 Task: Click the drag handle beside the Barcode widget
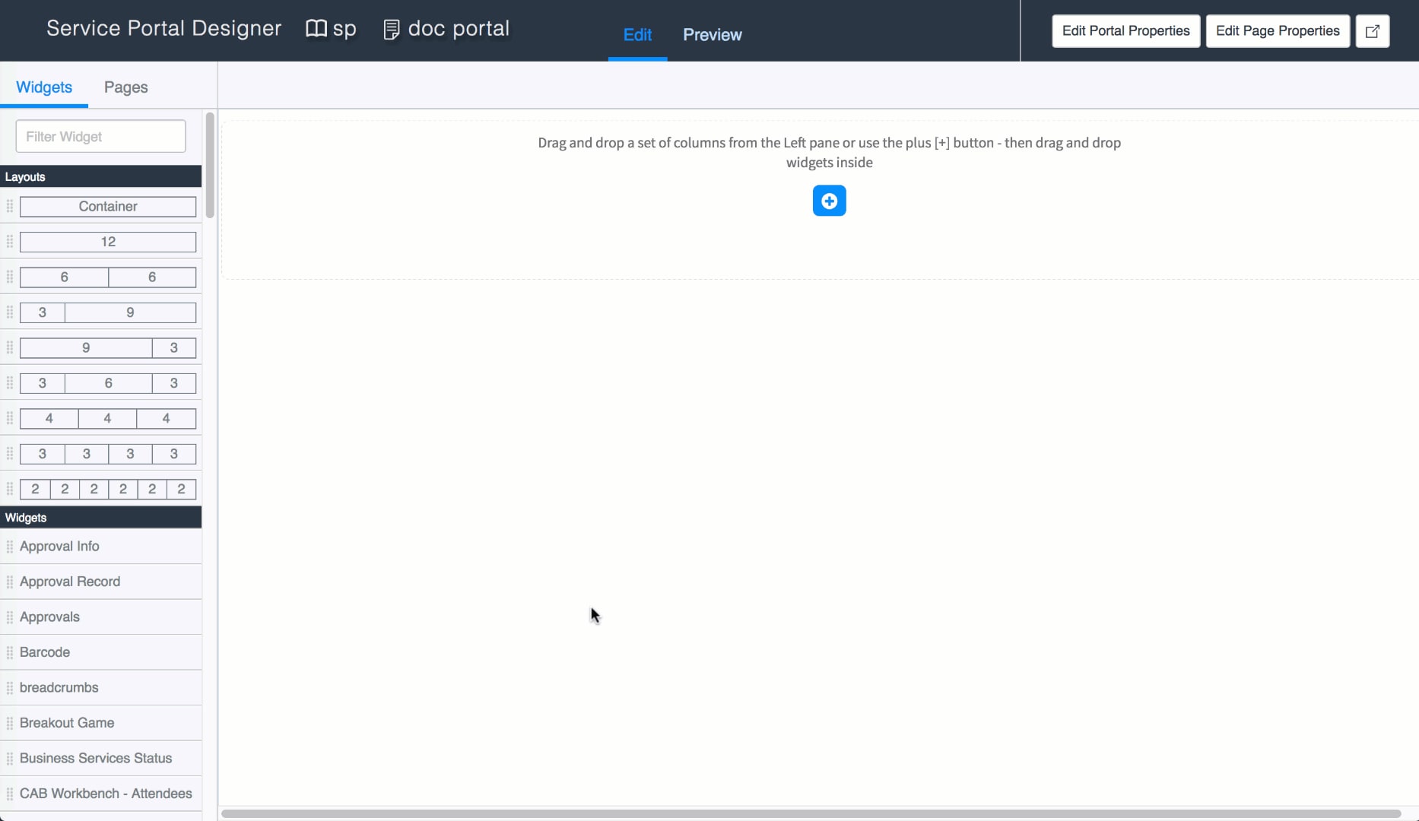click(x=10, y=651)
